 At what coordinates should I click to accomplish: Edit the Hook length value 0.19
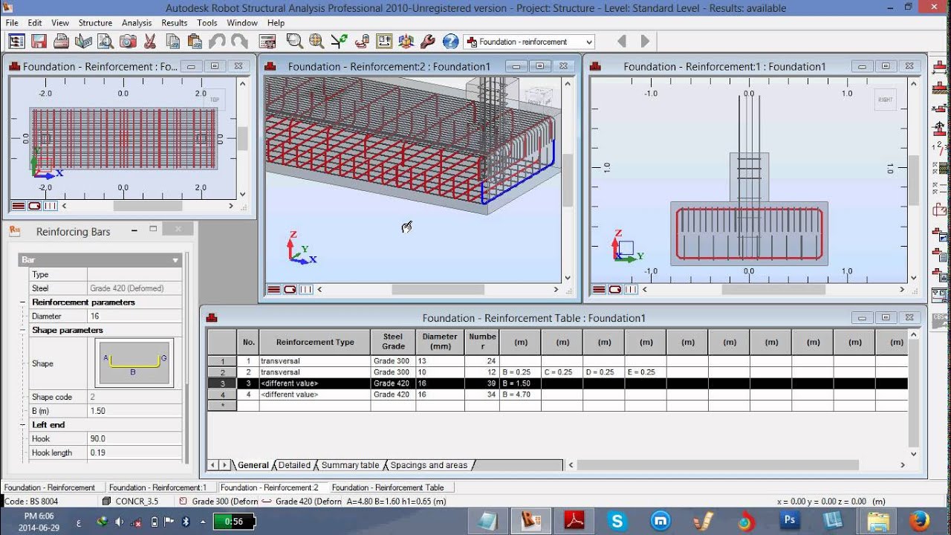tap(134, 453)
